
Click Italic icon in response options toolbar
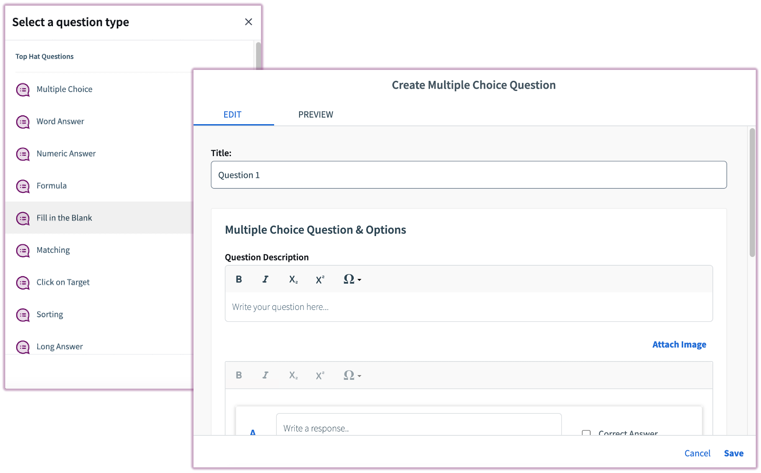point(265,375)
